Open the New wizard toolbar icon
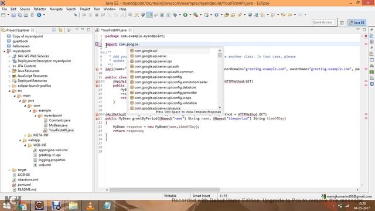Viewport: 375px width, 211px height. pos(4,15)
